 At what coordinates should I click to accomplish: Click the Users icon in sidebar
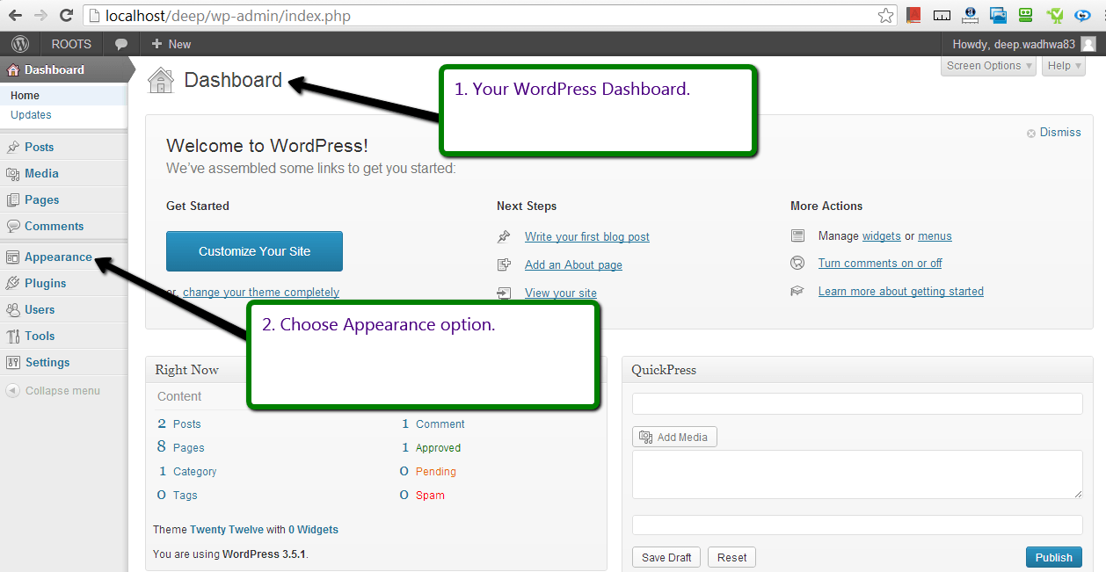coord(13,309)
